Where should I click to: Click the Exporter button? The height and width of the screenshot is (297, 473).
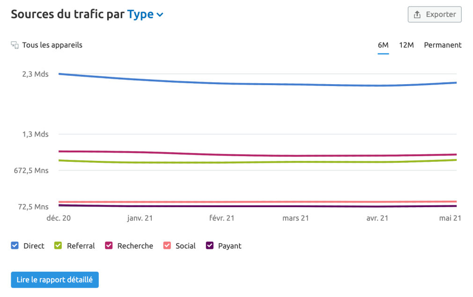tap(435, 14)
